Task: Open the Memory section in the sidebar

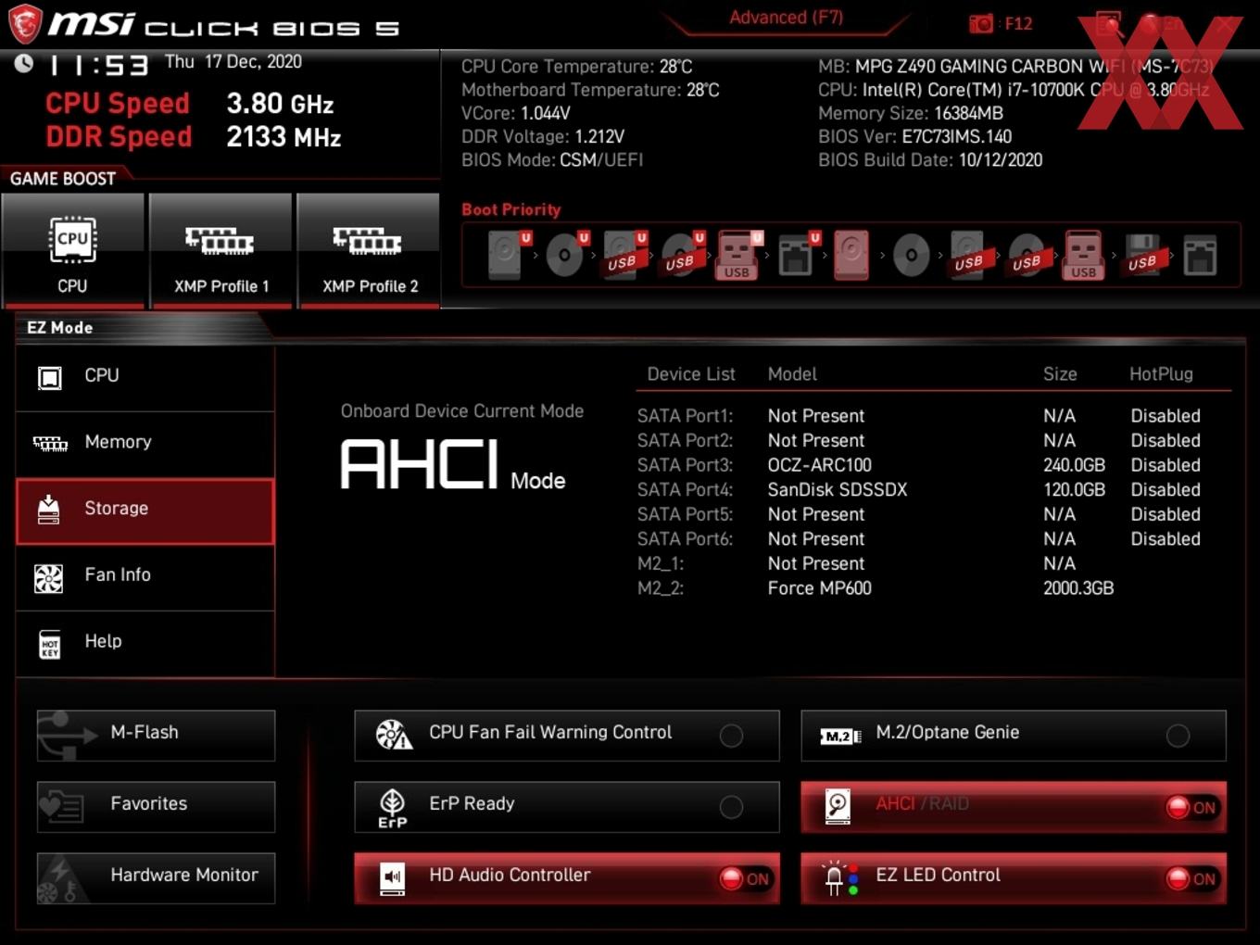Action: point(145,444)
